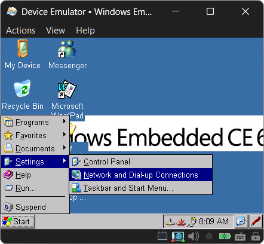Click the speaker volume status icon
Image resolution: width=264 pixels, height=244 pixels.
click(194, 236)
